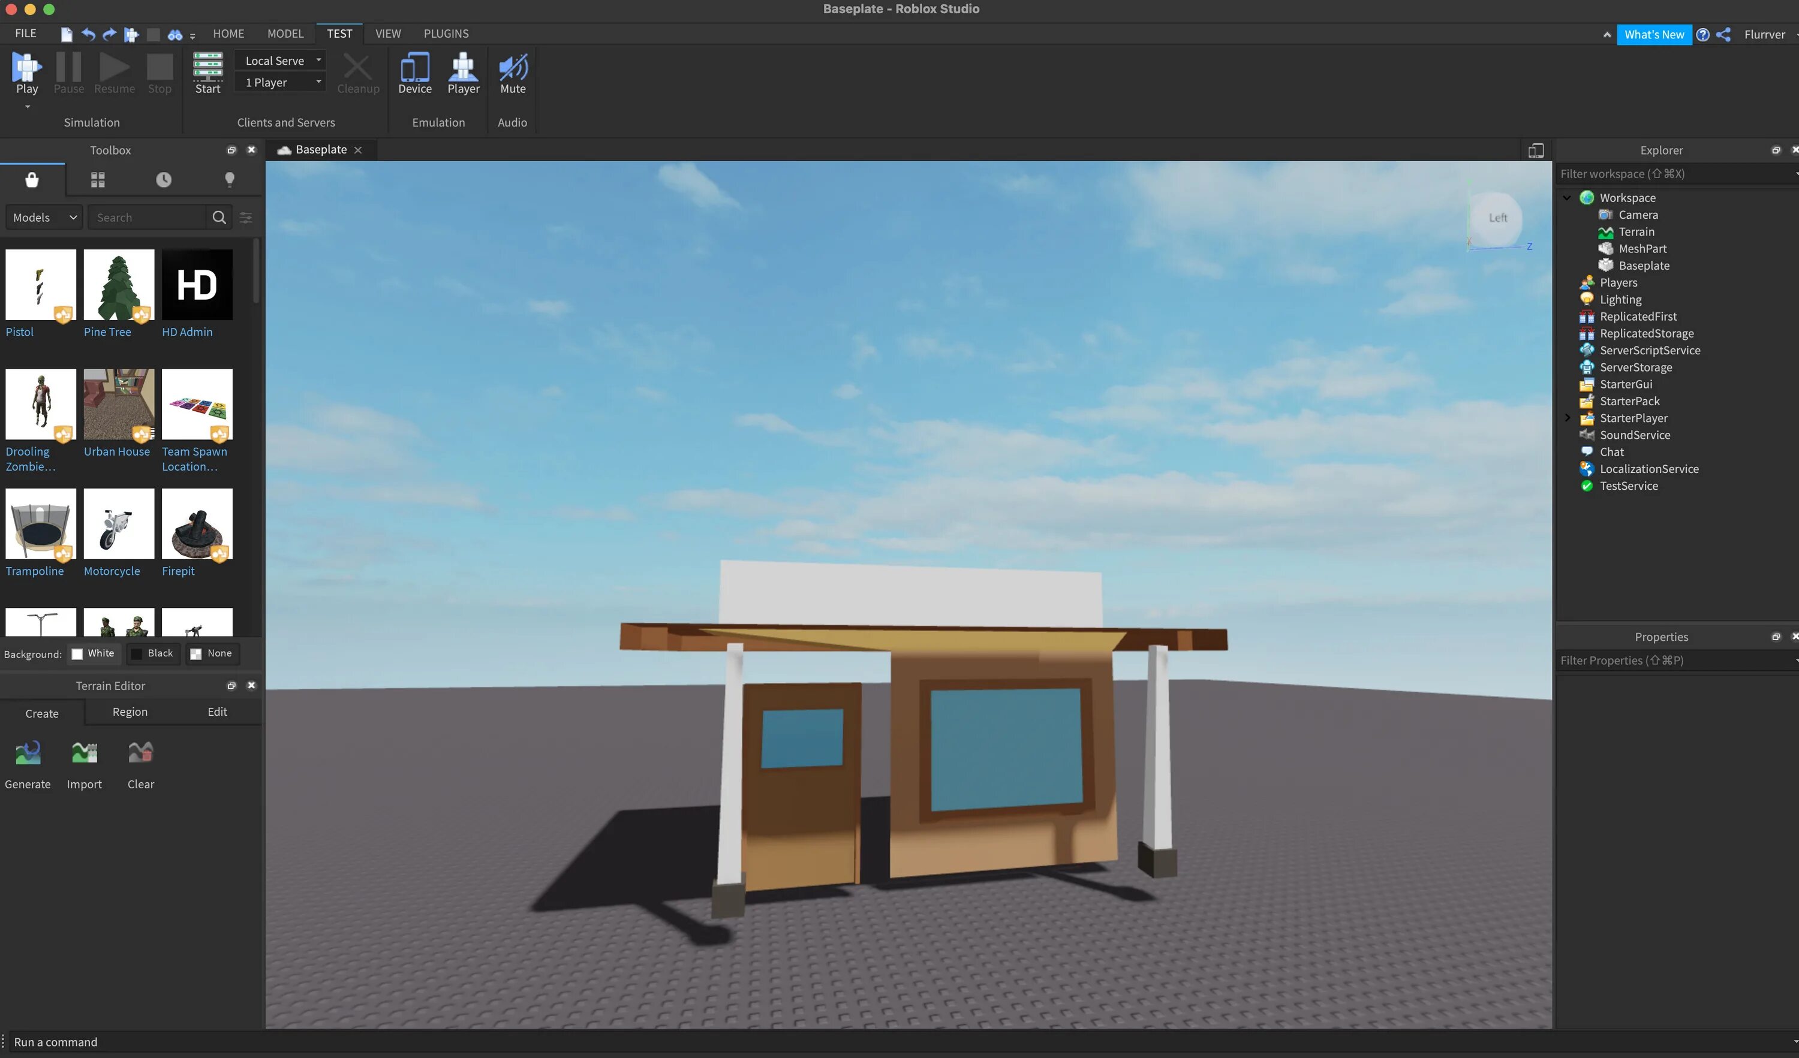Screen dimensions: 1799x1058
Task: Switch to the PLUGINS ribbon tab
Action: 446,34
